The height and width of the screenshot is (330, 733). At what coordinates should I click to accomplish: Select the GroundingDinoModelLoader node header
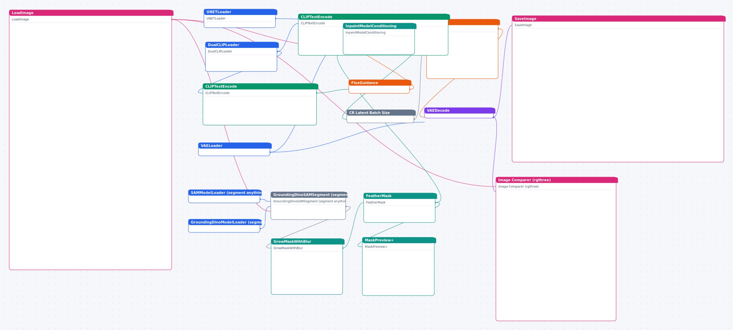tap(225, 222)
